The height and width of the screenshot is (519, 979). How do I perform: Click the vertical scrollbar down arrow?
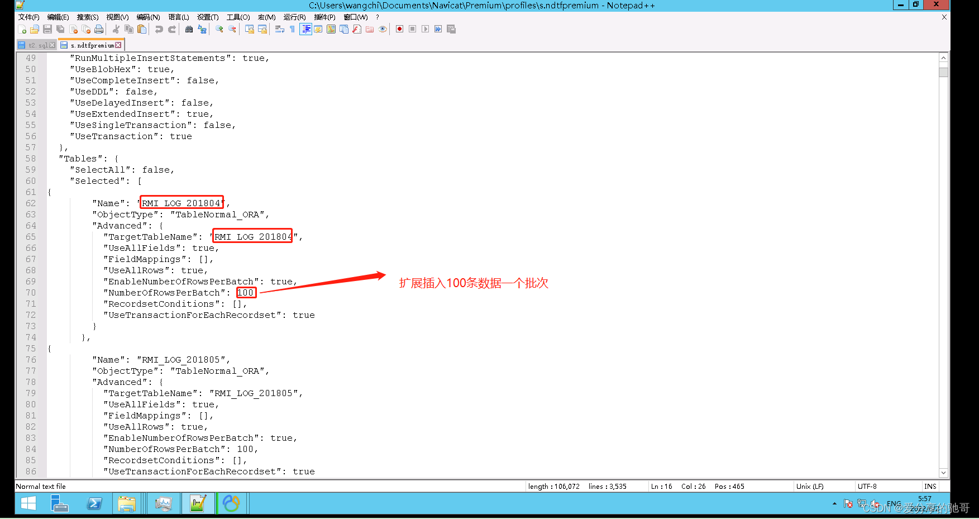[x=943, y=473]
